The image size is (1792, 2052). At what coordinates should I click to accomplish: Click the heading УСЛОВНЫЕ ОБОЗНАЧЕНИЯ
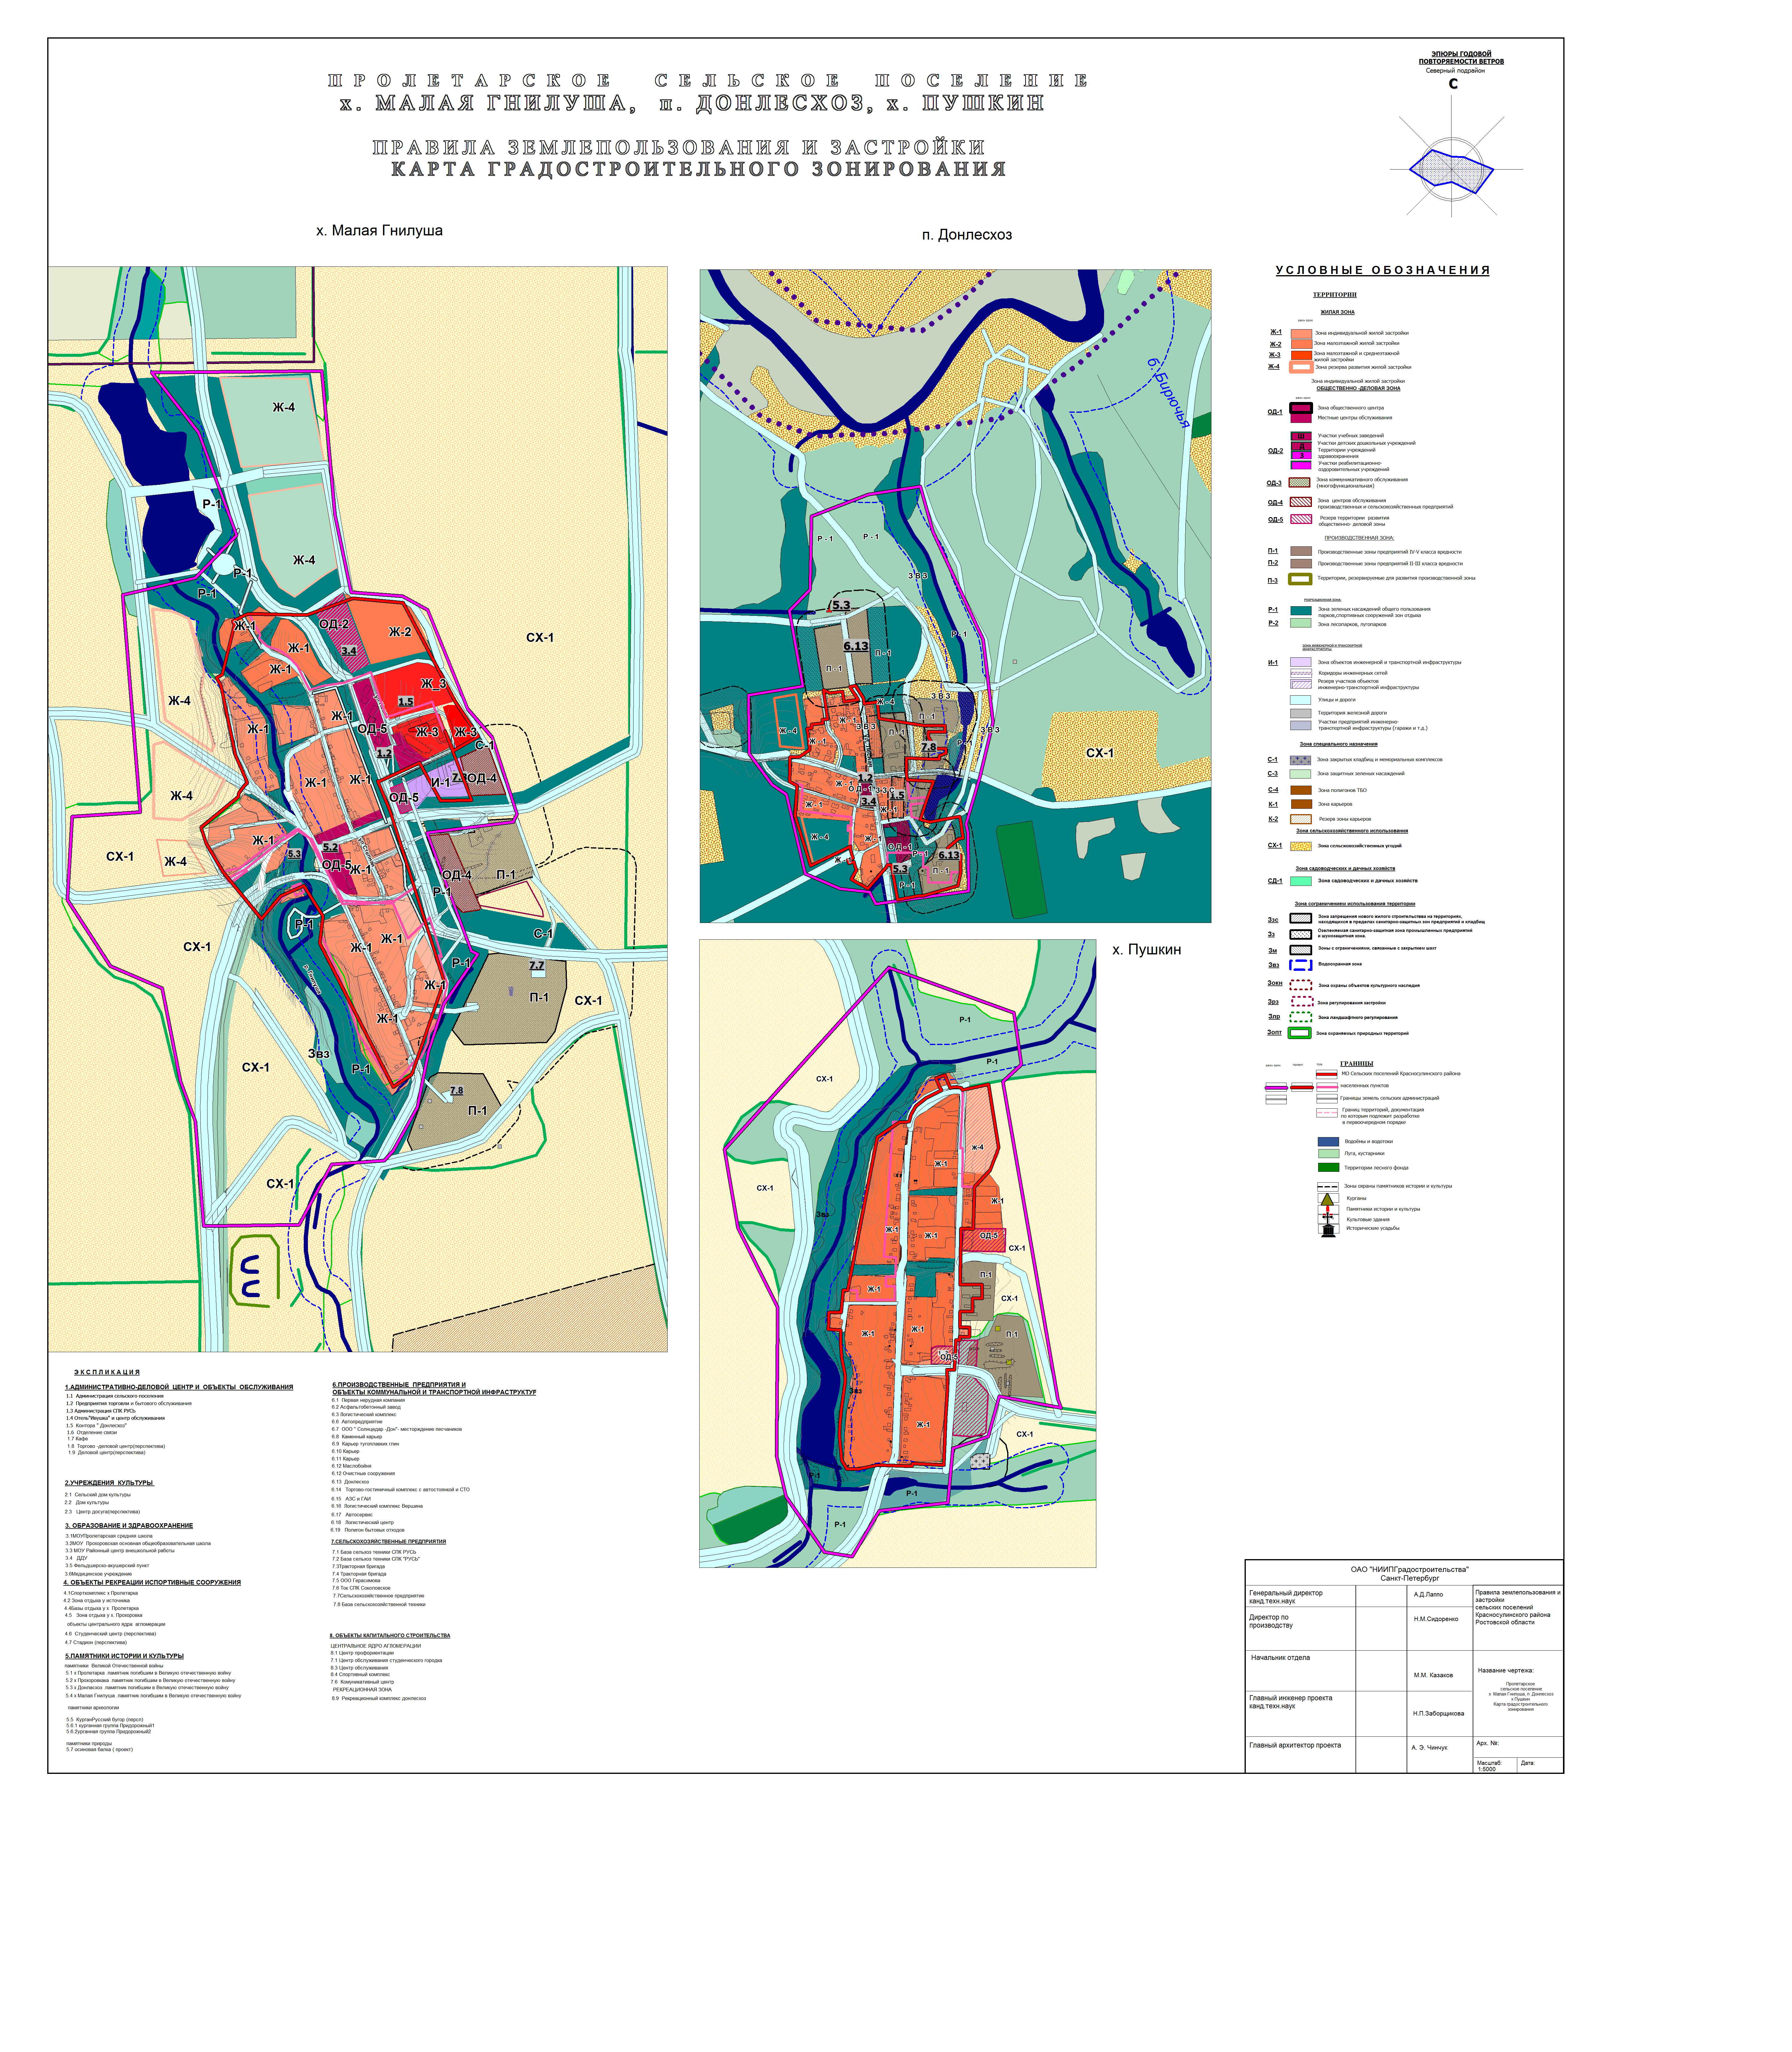[x=1382, y=270]
